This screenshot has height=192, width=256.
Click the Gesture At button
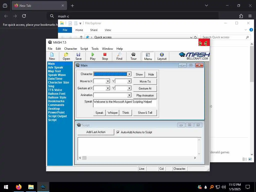click(145, 88)
